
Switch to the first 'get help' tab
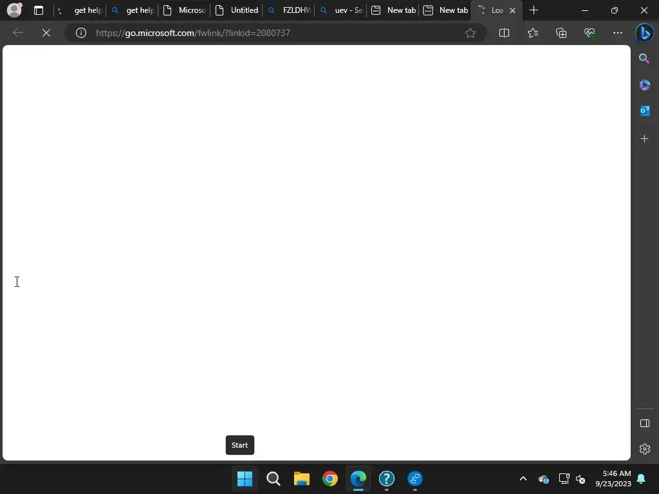80,10
